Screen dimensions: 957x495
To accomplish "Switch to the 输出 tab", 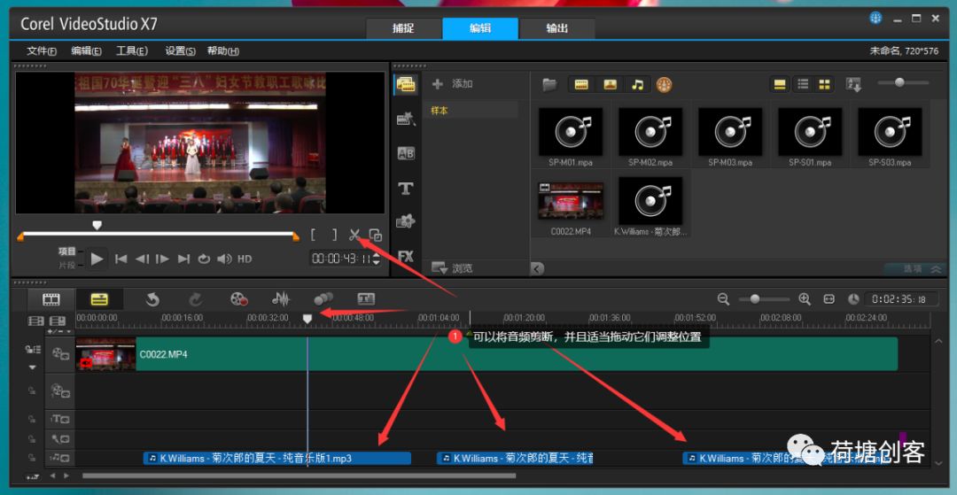I will pos(556,28).
